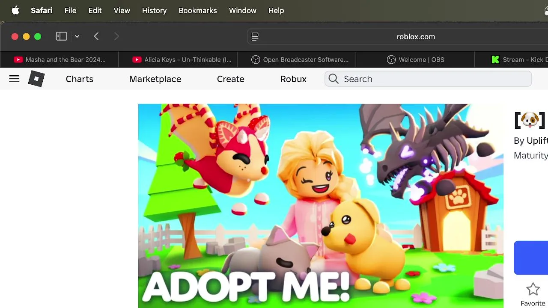Click the roblox.com address field
This screenshot has width=548, height=308.
click(398, 37)
